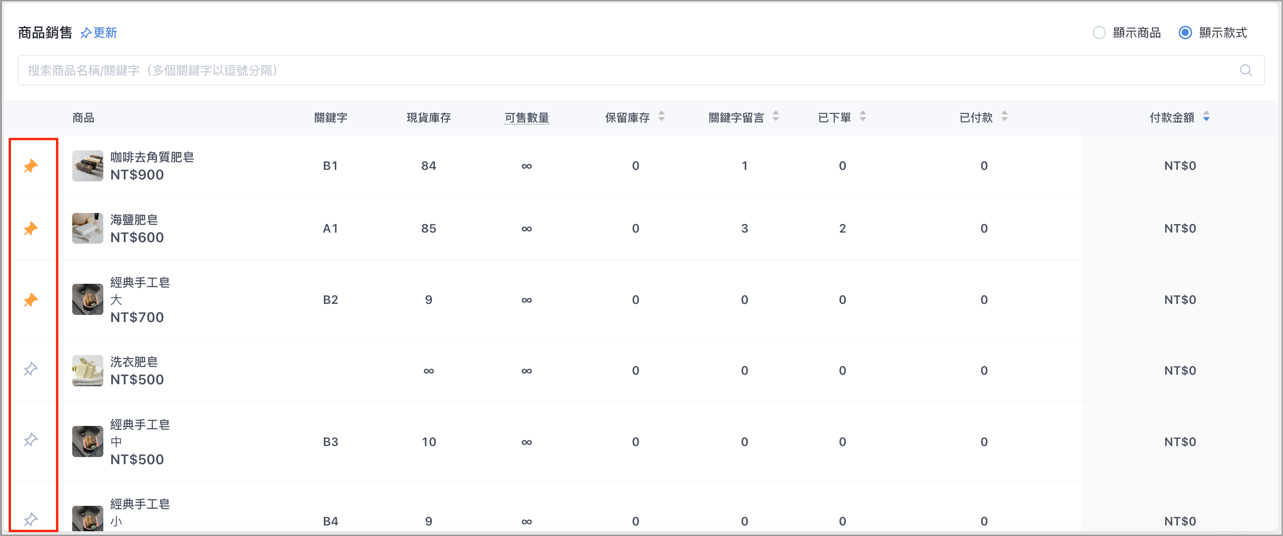Click the search magnifier icon
This screenshot has width=1283, height=536.
coord(1246,70)
